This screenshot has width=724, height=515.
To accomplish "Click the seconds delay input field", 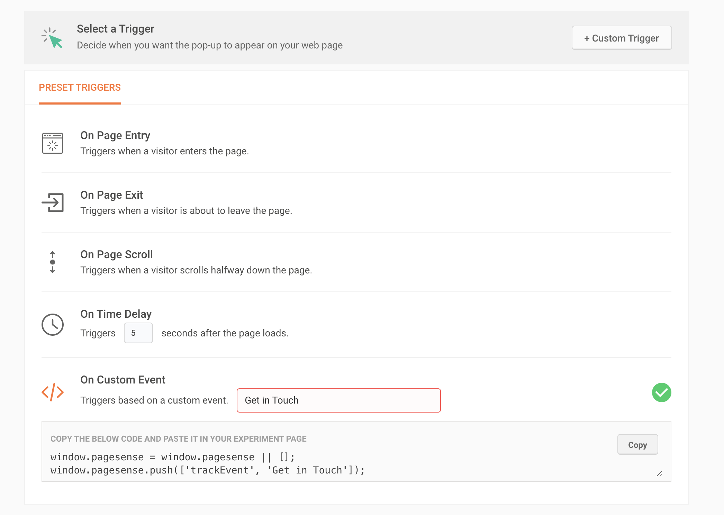I will (x=138, y=333).
